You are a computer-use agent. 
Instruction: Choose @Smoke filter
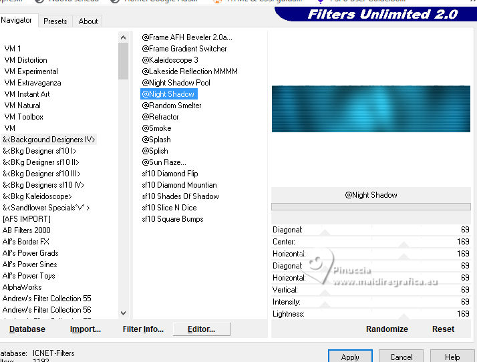156,128
